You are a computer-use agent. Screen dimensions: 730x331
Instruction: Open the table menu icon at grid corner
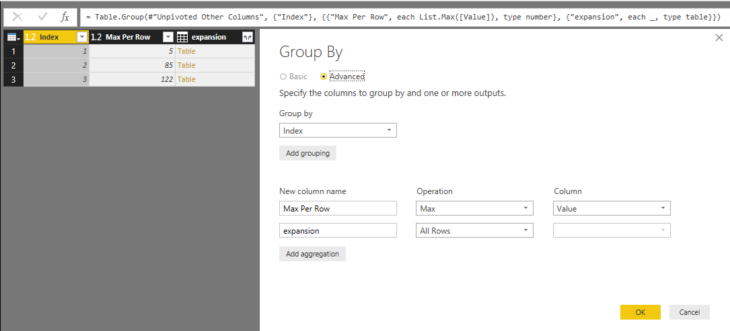click(x=13, y=37)
